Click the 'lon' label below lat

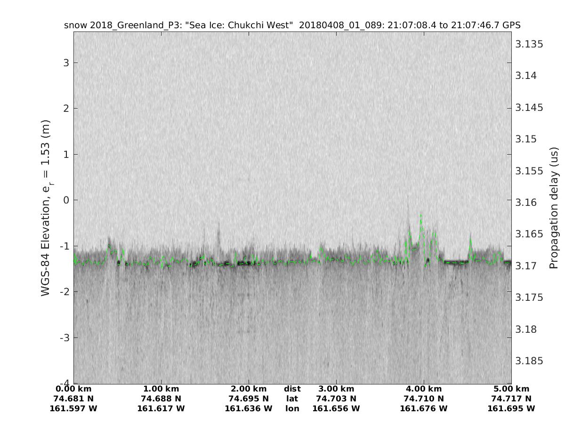[292, 409]
